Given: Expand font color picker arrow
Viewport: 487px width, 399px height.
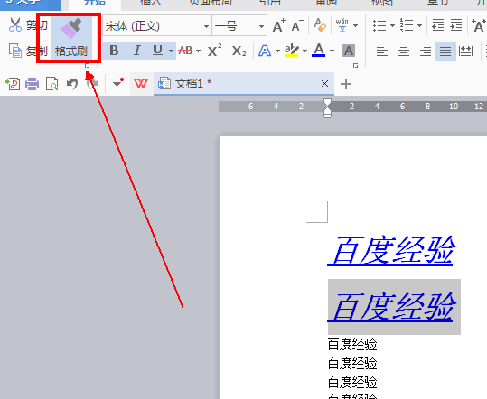Looking at the screenshot, I should 332,51.
